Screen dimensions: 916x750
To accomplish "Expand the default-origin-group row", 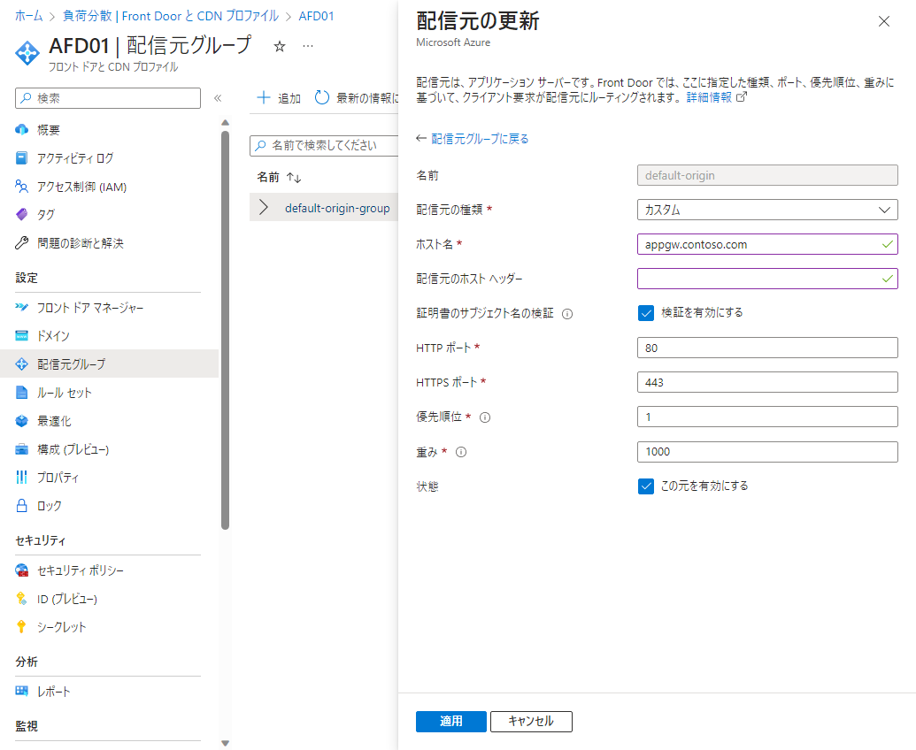I will coord(264,208).
